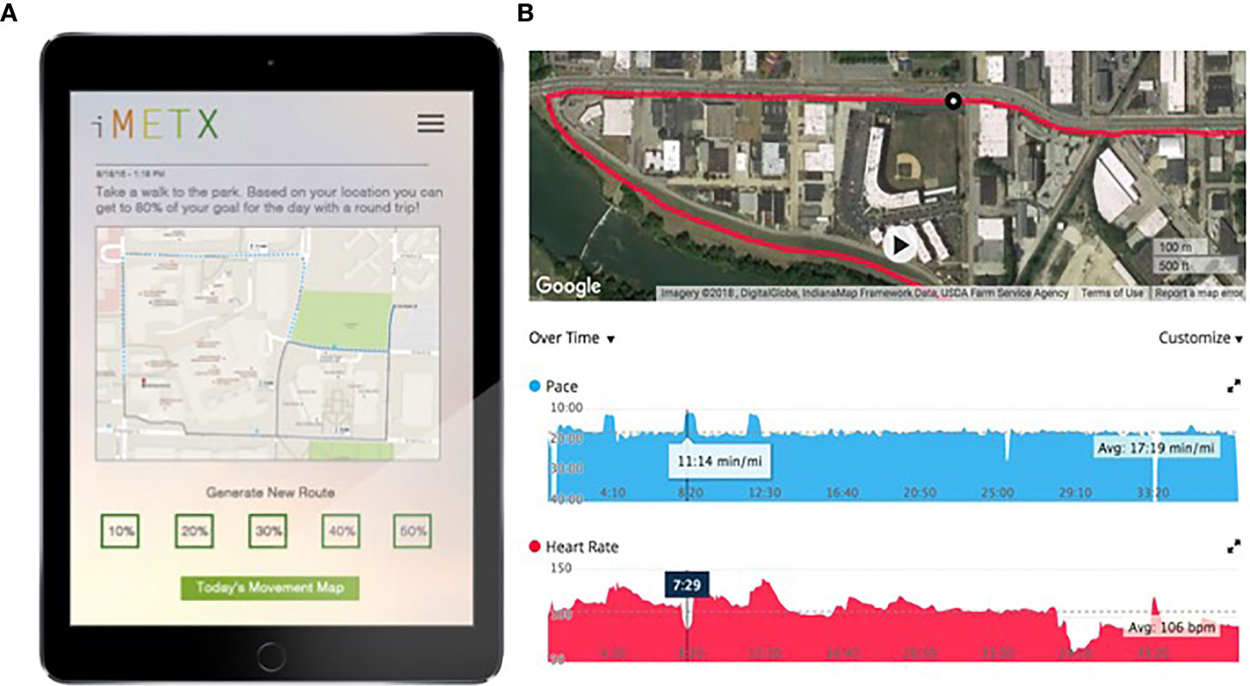Click the Pace chart title
The height and width of the screenshot is (686, 1250).
562,387
